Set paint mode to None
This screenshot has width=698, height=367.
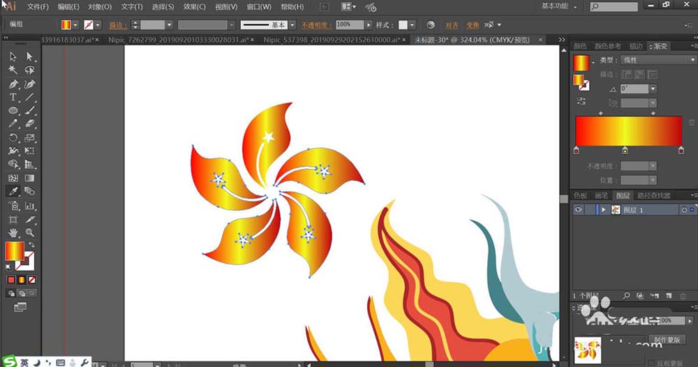click(x=31, y=280)
